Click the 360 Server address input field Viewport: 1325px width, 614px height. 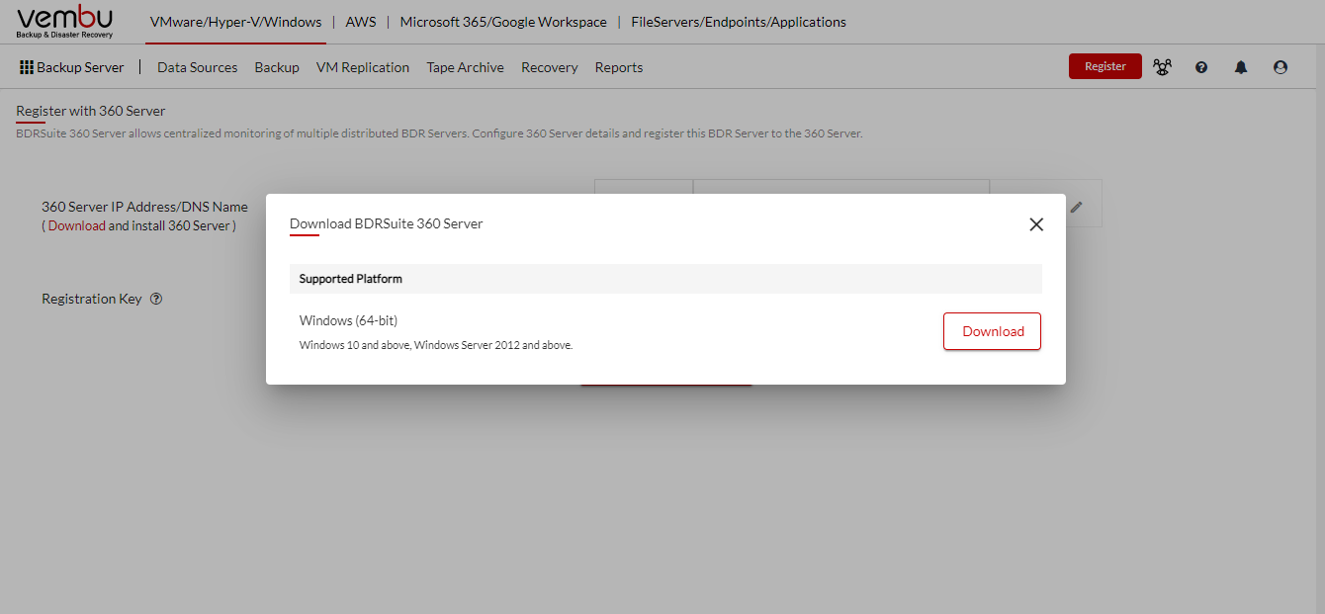(840, 186)
